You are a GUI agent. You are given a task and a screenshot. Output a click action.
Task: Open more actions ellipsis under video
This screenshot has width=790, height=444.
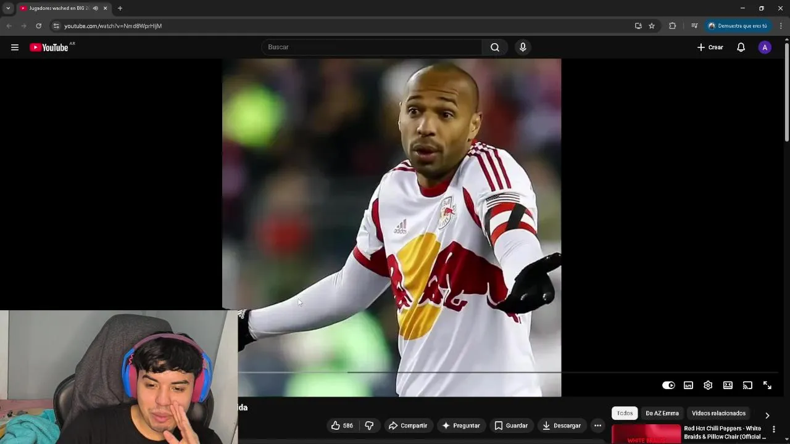[597, 425]
